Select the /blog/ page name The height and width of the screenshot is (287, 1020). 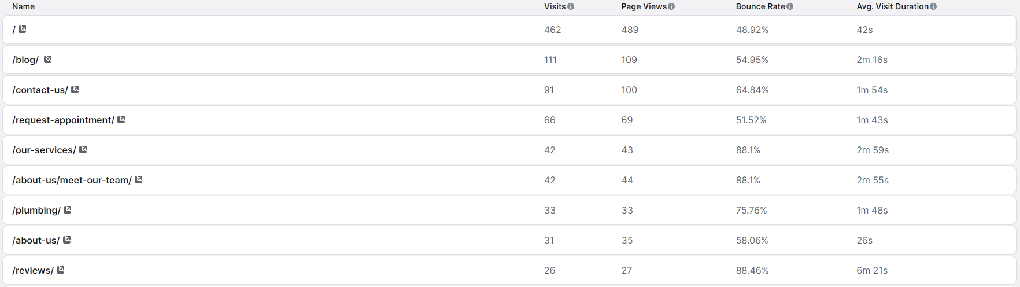(x=25, y=60)
